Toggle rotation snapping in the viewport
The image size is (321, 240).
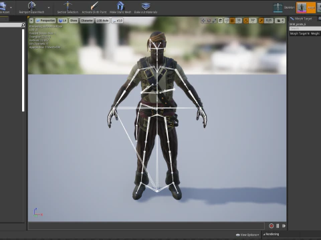point(246,21)
